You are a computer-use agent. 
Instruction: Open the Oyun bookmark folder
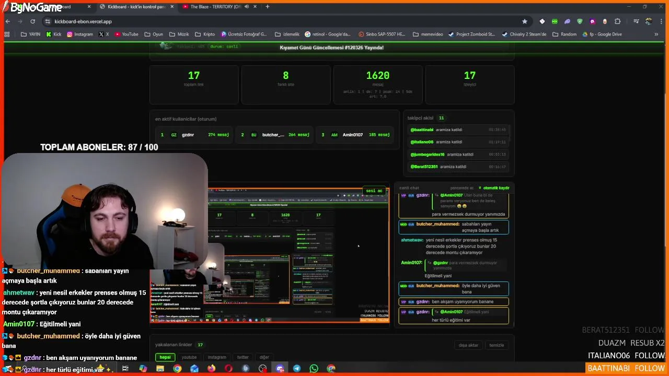click(154, 34)
